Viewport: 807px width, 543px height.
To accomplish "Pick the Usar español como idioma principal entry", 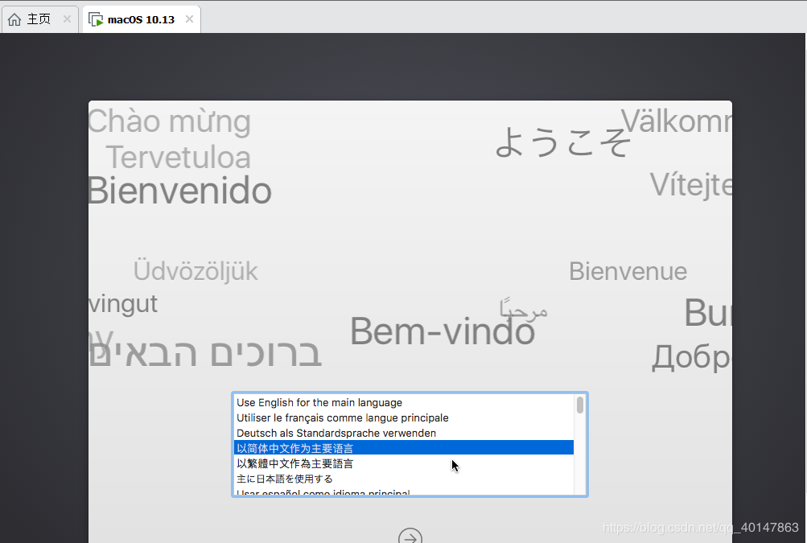I will click(323, 492).
